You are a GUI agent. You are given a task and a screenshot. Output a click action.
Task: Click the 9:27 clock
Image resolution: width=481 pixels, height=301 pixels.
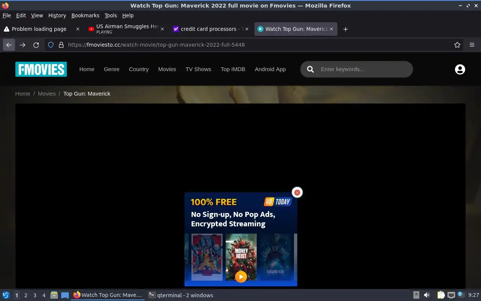point(474,295)
